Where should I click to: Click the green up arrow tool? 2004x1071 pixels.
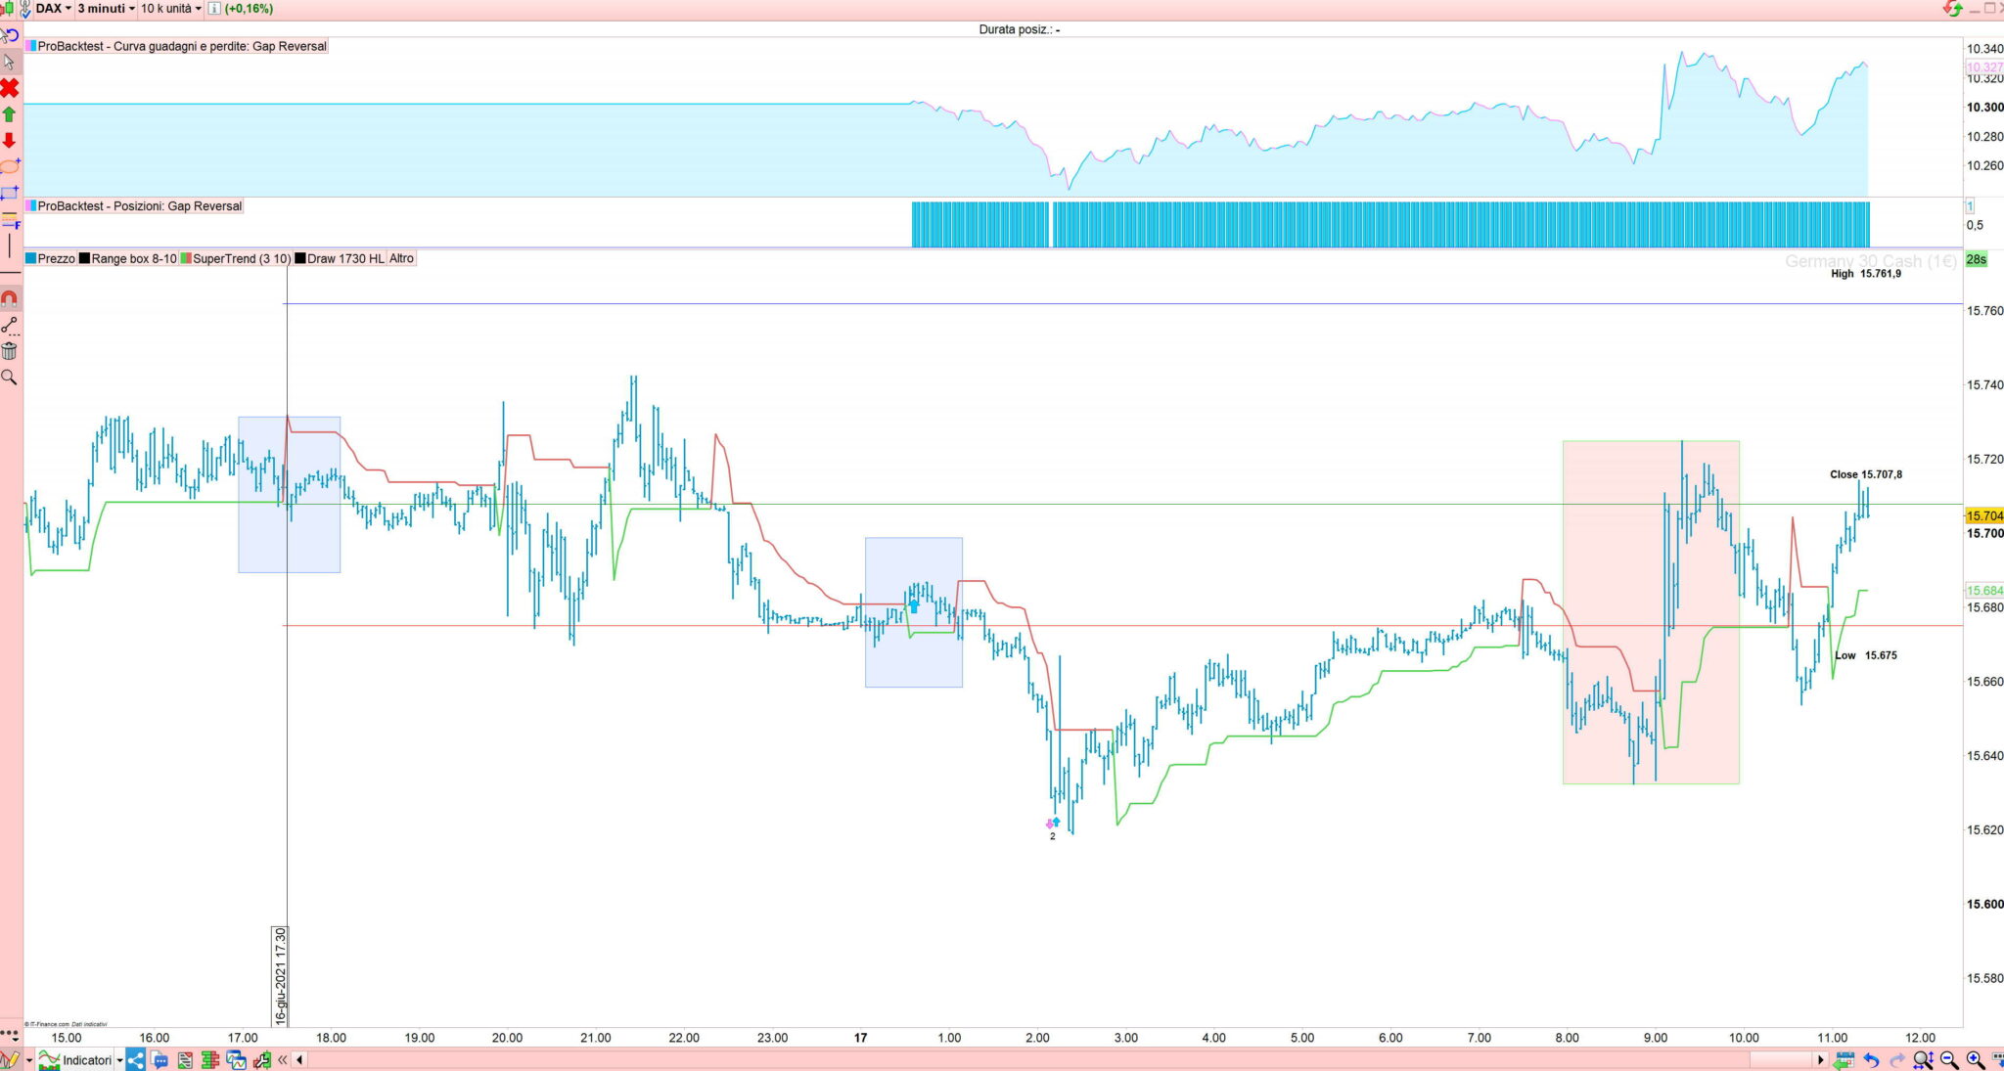point(10,114)
